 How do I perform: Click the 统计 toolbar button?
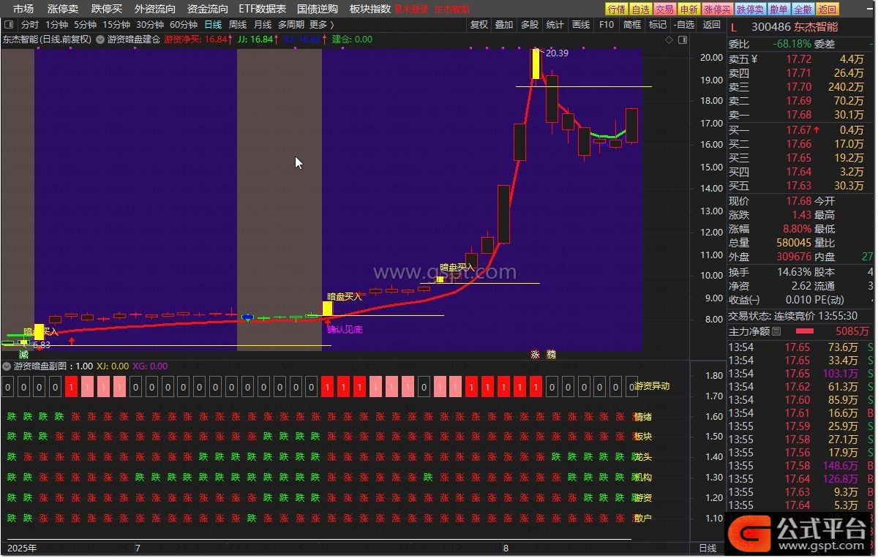click(x=555, y=24)
